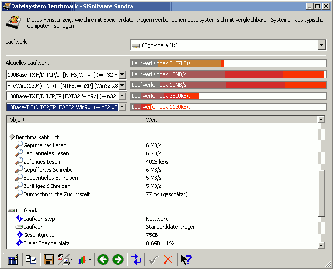Activate the context help cursor icon
The height and width of the screenshot is (269, 333).
pos(186,259)
